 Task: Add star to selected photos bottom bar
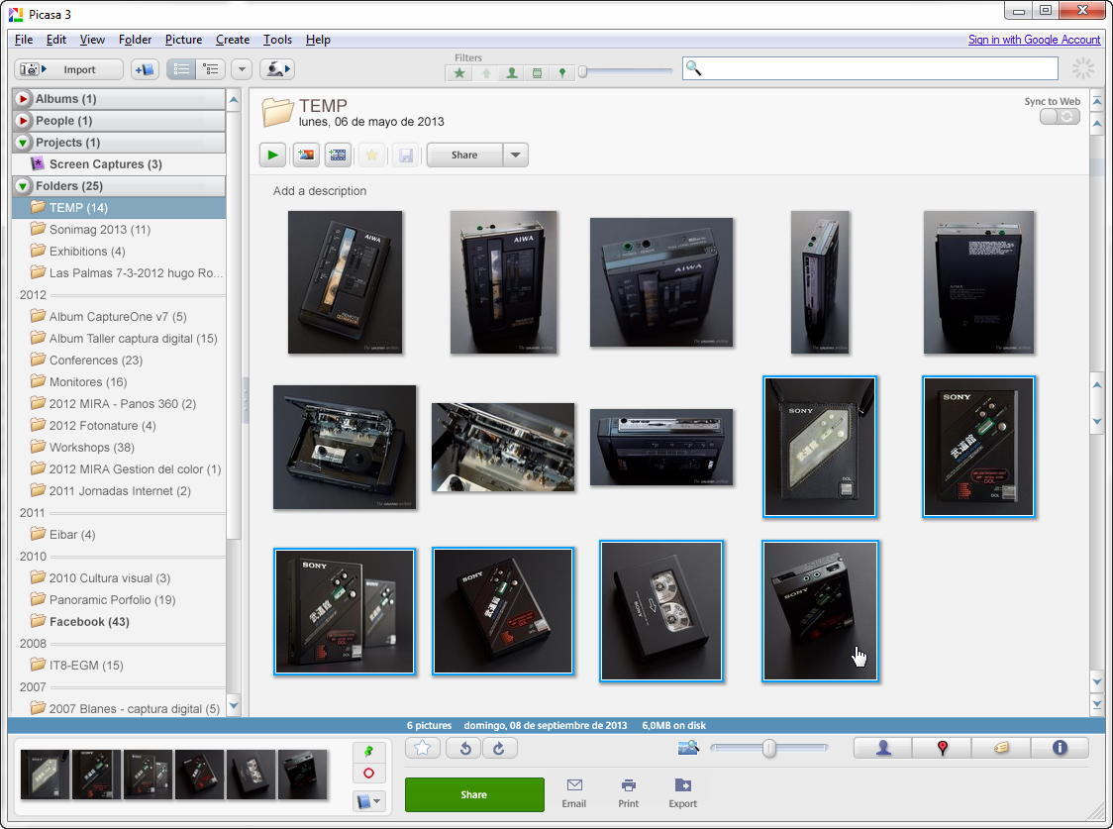[423, 748]
